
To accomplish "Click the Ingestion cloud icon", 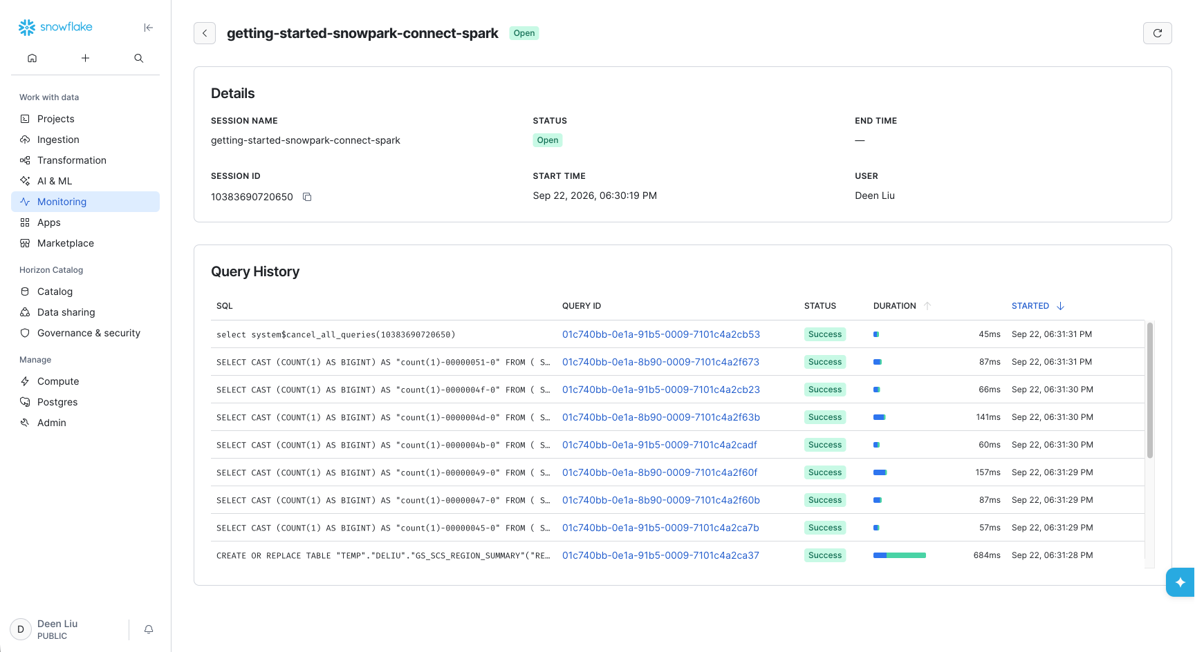I will click(x=25, y=140).
